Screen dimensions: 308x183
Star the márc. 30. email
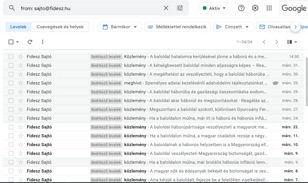point(21,74)
